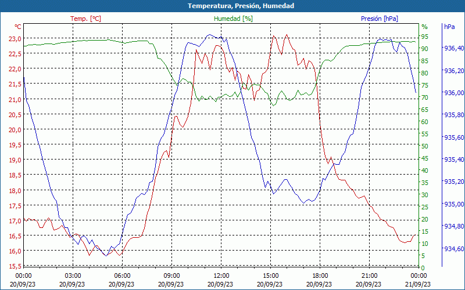Click the red °C axis unit label

(17, 27)
